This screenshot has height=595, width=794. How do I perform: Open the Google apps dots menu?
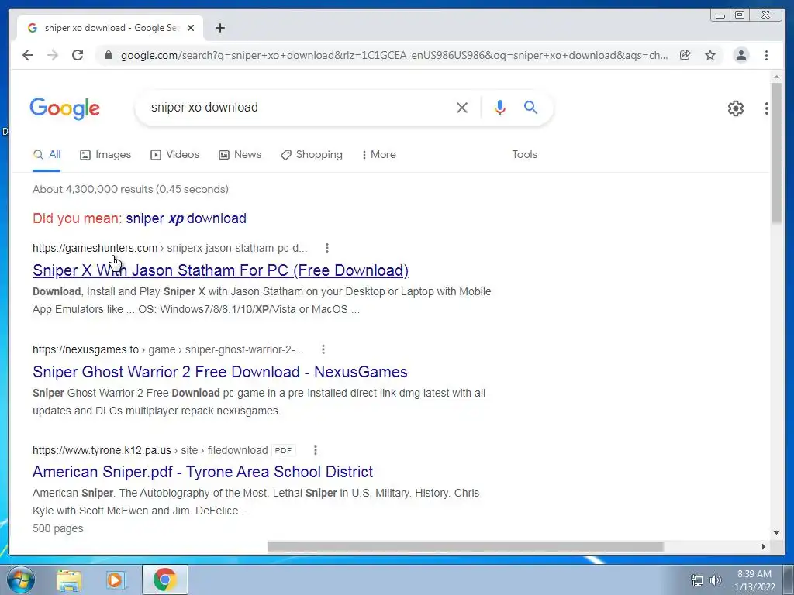pos(767,108)
